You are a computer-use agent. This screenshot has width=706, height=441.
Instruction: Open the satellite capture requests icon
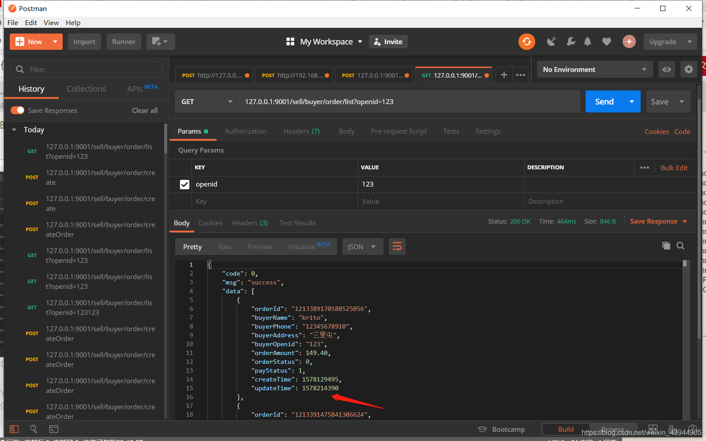(552, 41)
